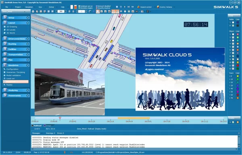242x155 pixels.
Task: Expand the Routing section
Action: pyautogui.click(x=27, y=44)
